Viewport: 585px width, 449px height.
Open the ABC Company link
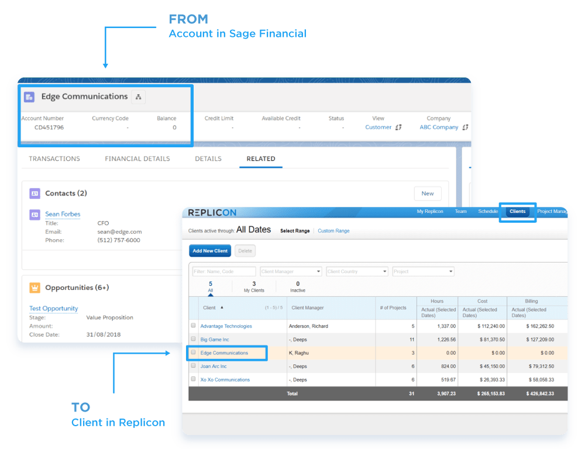439,127
